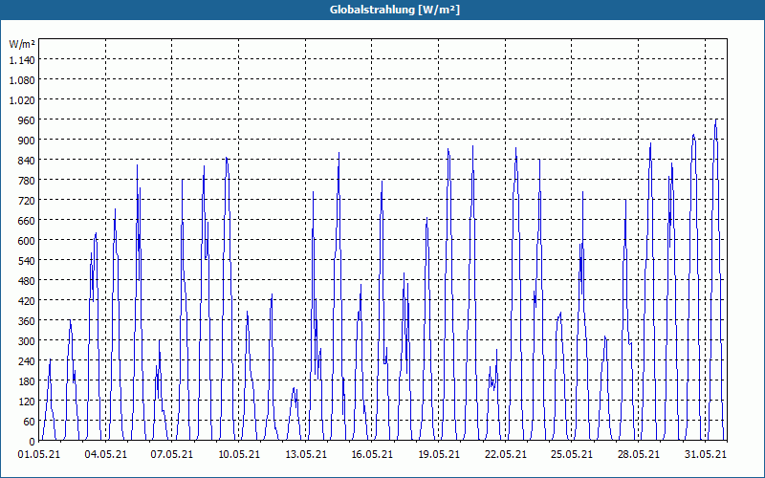The width and height of the screenshot is (765, 478).
Task: Click the 13.05.21 date label
Action: click(306, 454)
